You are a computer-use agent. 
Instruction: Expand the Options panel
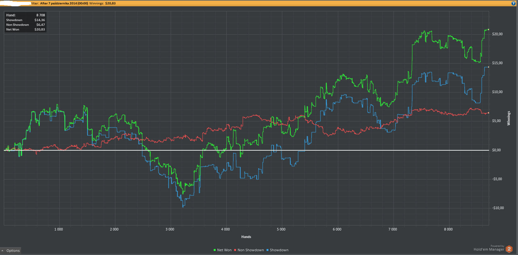[11, 251]
